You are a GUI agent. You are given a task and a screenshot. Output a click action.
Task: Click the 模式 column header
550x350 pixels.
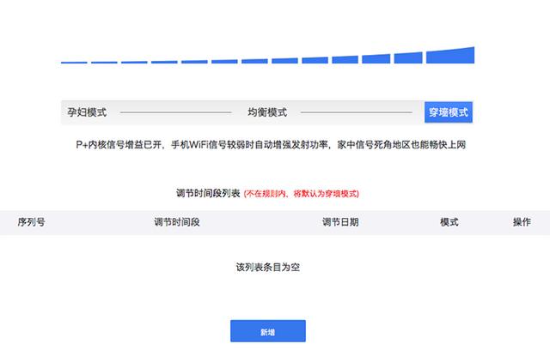[449, 222]
